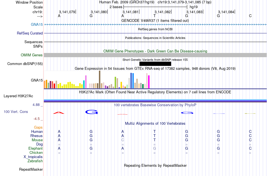Click the blue GNA15 GENCODE track label

coord(37,24)
